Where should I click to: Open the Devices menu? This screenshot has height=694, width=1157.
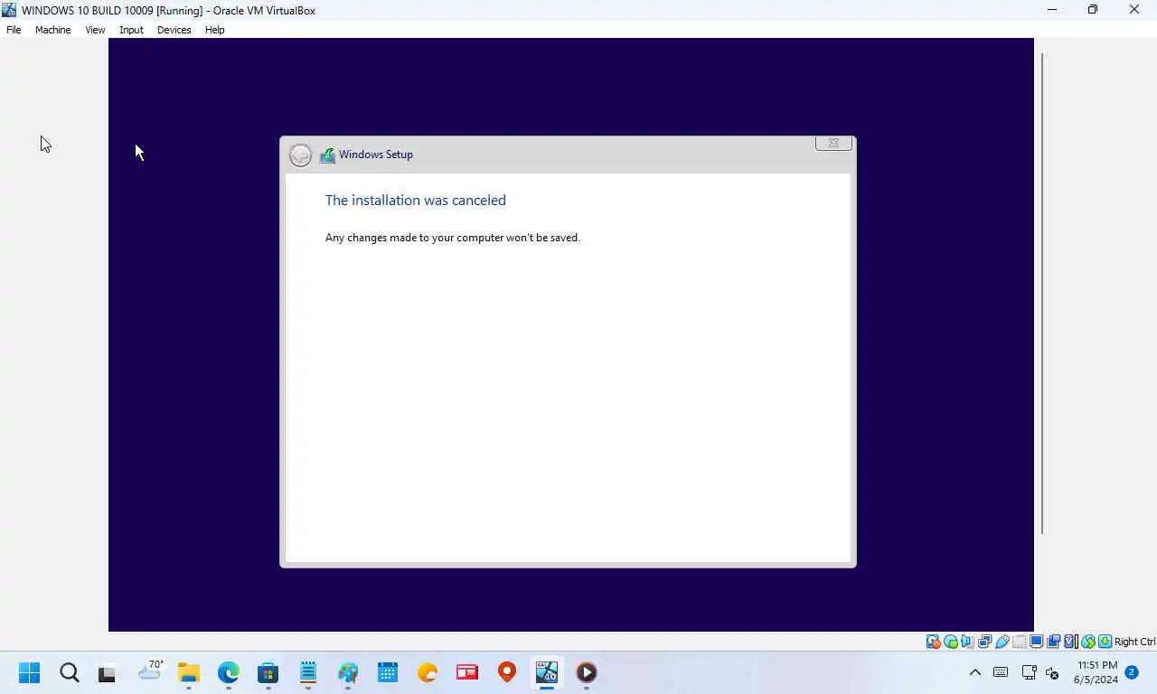coord(174,30)
